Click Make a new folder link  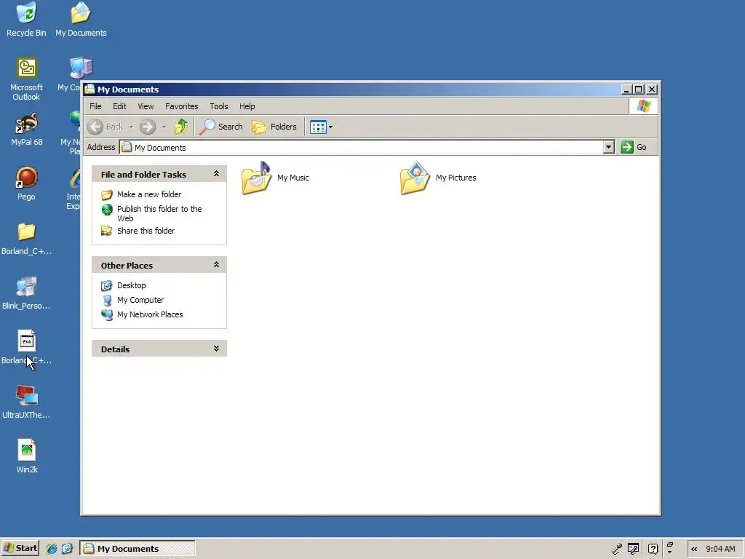(149, 194)
